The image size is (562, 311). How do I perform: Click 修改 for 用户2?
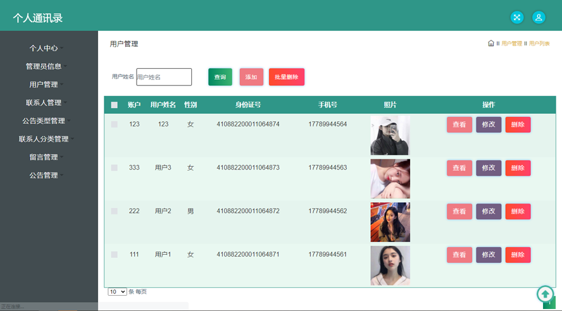[x=489, y=212]
